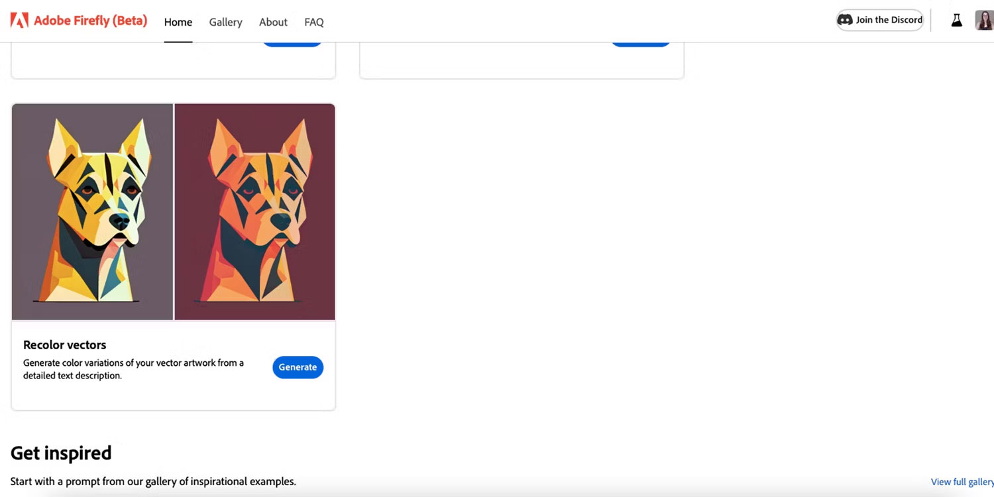Click the Recolor vectors heading
Viewport: 994px width, 497px height.
(x=65, y=345)
